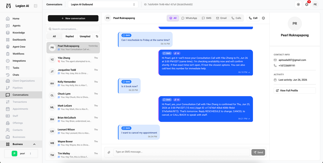323x163 pixels.
Task: Click the PE user avatar
Action: pos(315,4)
